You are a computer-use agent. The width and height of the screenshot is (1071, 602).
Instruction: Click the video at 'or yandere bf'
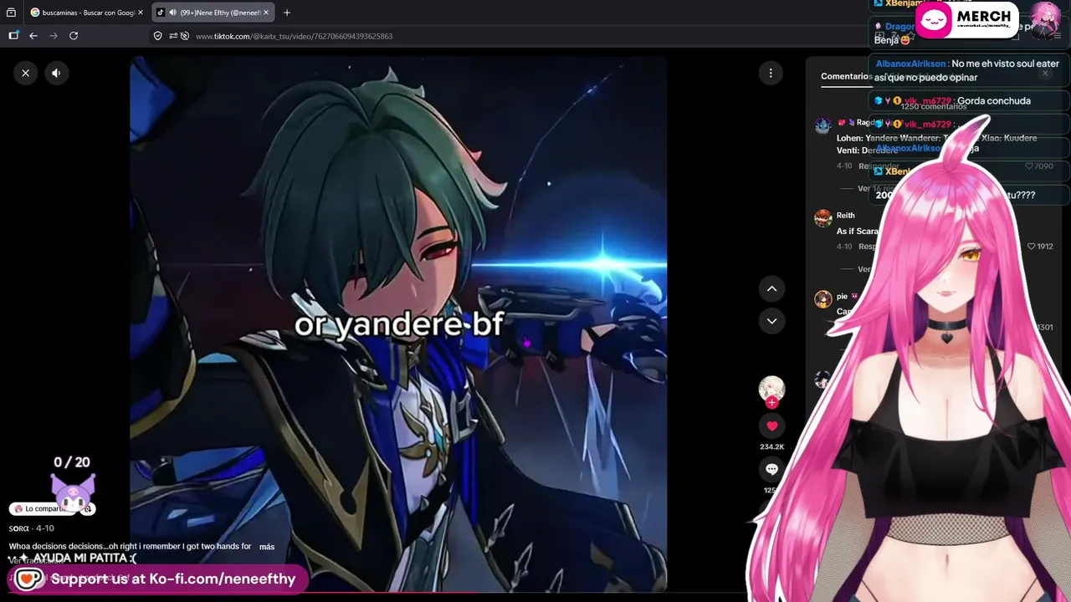398,324
